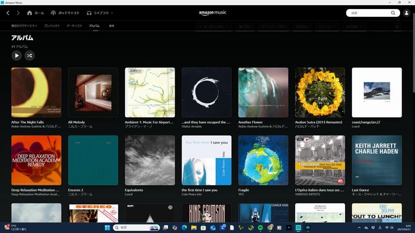
Task: Play all albums with the play button
Action: 17,56
